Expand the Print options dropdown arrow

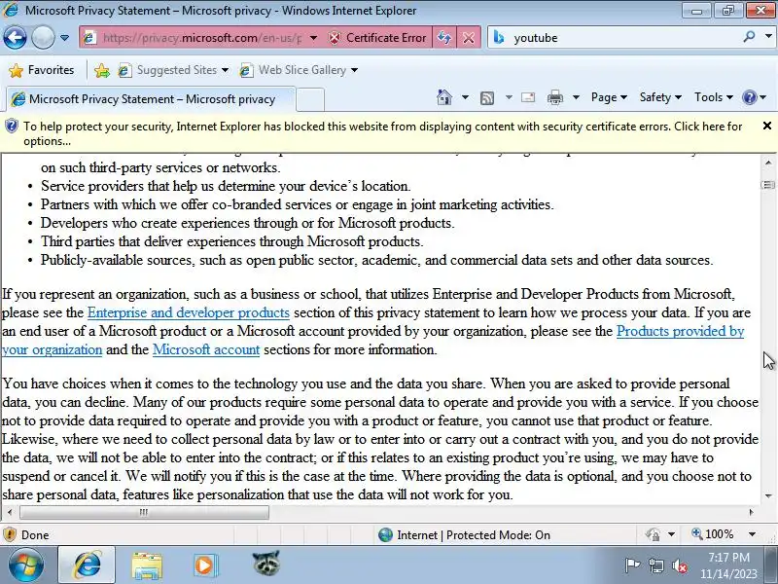[576, 97]
